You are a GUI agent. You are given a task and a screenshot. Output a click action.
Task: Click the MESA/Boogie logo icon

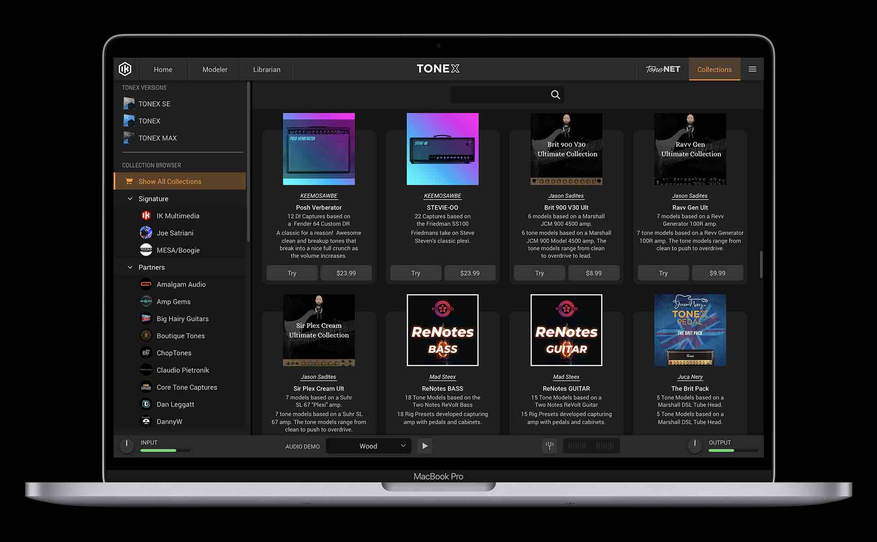pyautogui.click(x=146, y=250)
